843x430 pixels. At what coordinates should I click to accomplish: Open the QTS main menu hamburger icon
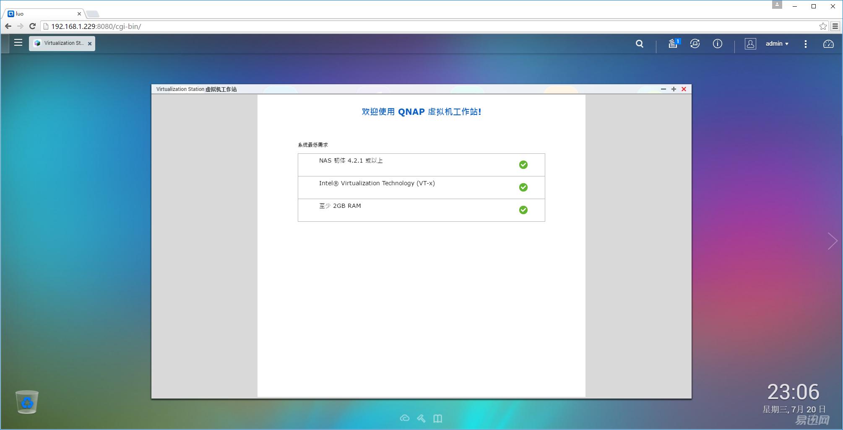[18, 43]
